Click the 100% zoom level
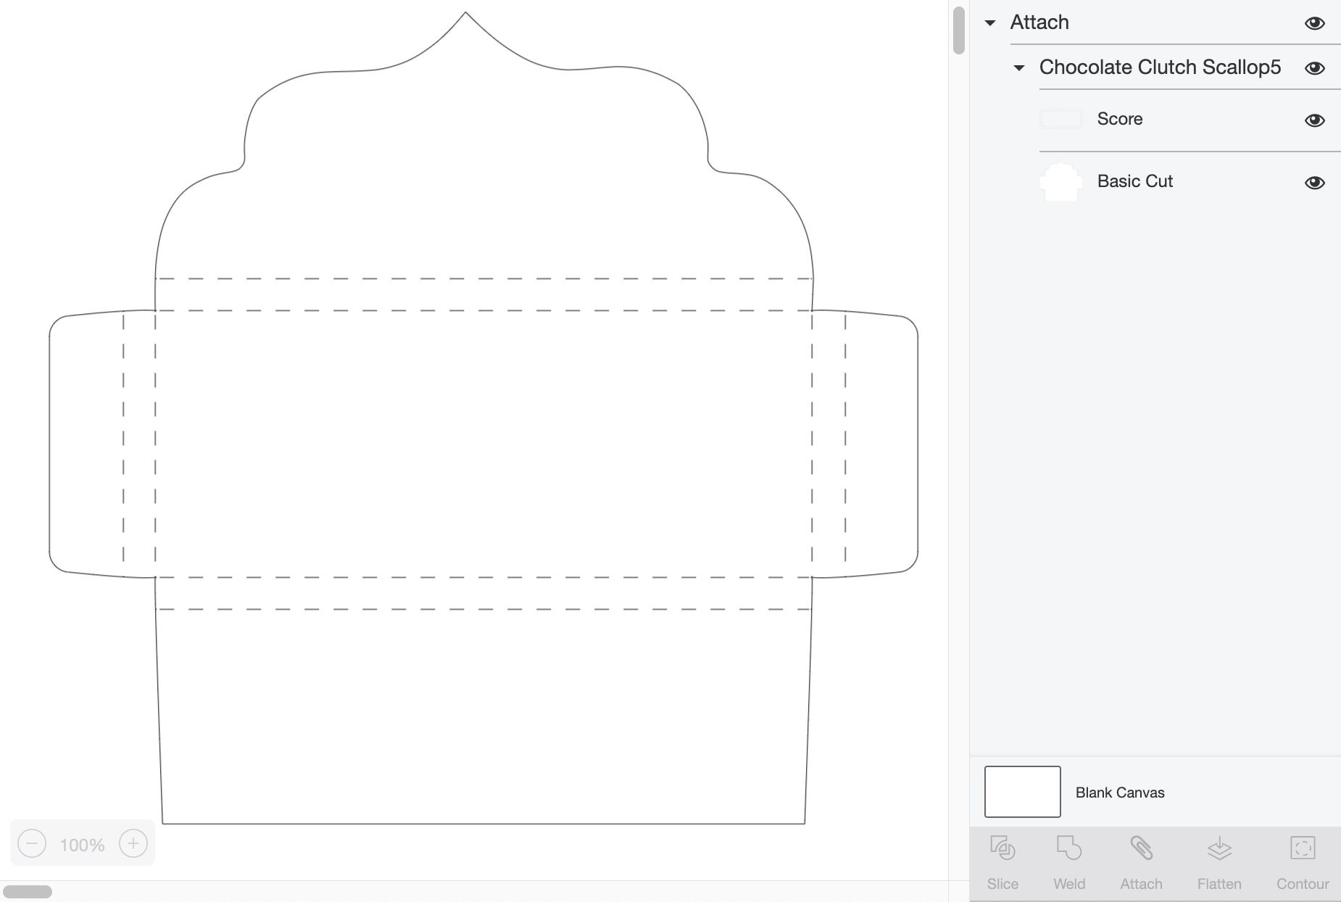Image resolution: width=1341 pixels, height=902 pixels. pos(83,845)
